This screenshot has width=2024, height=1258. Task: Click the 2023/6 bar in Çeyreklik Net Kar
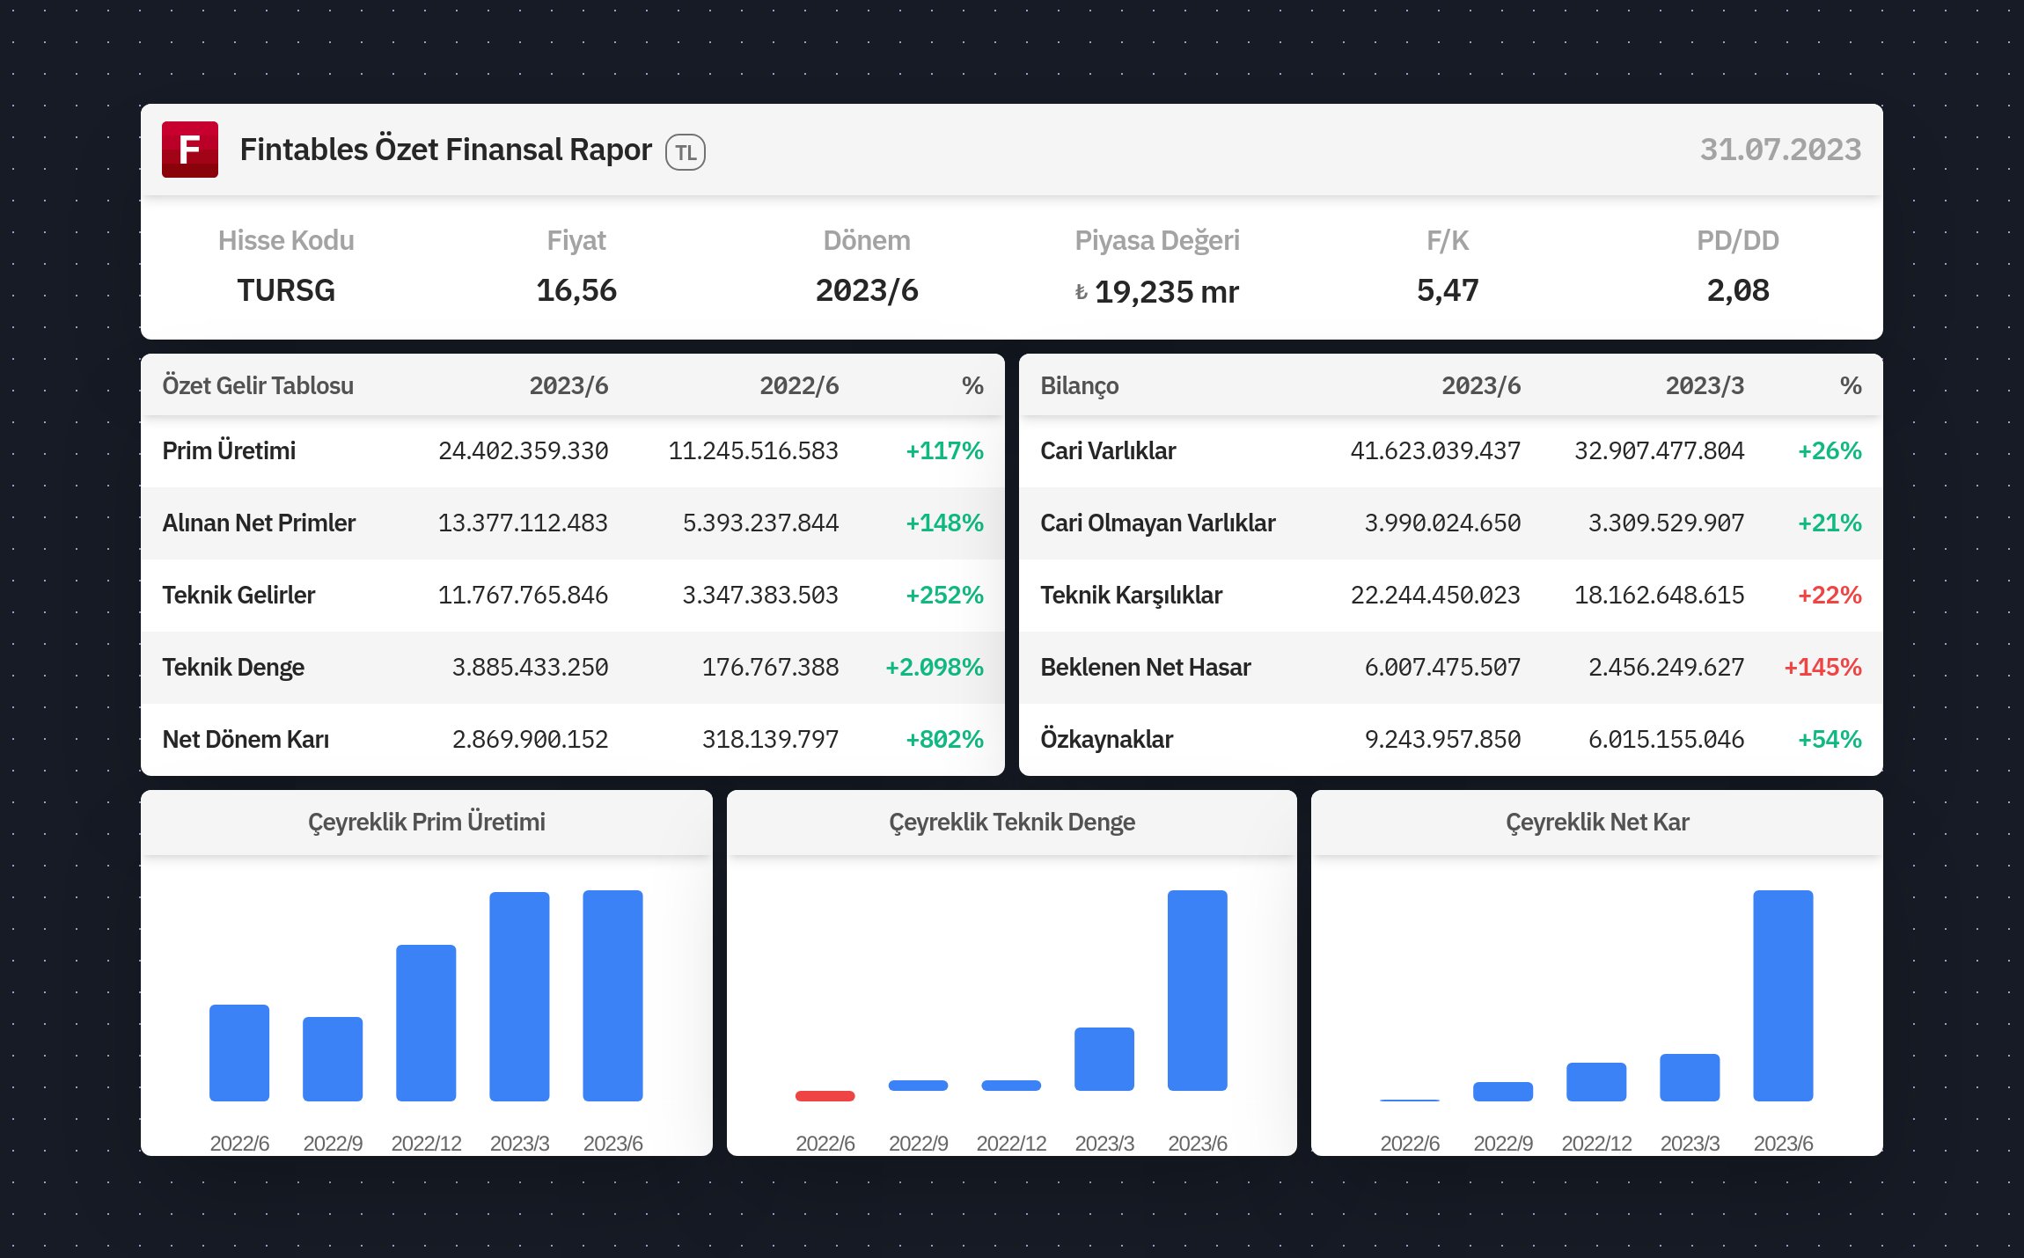point(1783,995)
